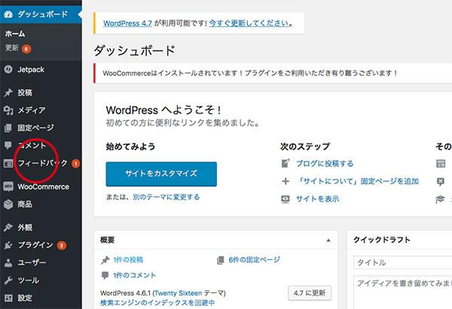Open ホーム submenu item

(x=15, y=34)
